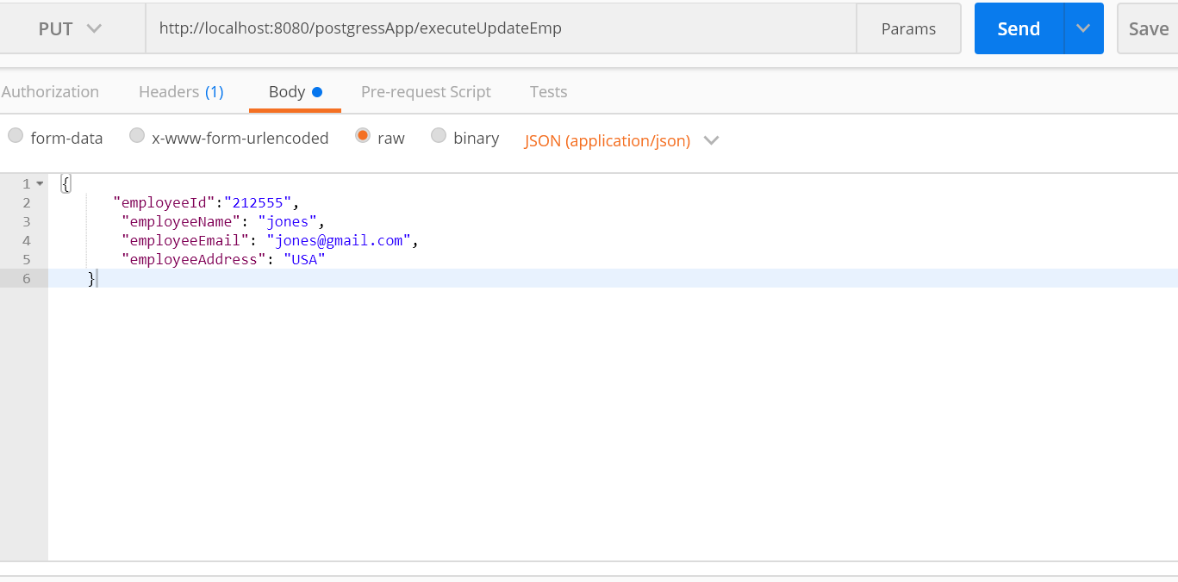Open the JSON (application/json) content-type dropdown
The image size is (1178, 582).
click(x=620, y=140)
